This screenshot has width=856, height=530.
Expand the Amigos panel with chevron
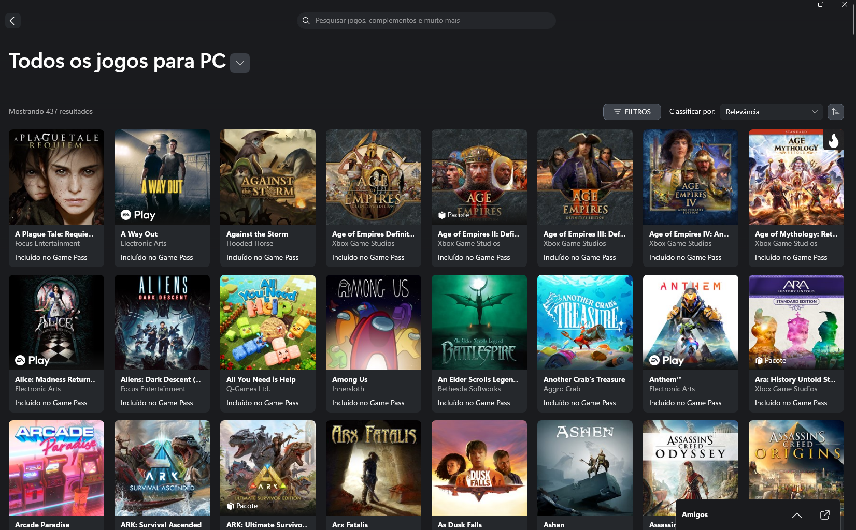tap(797, 515)
